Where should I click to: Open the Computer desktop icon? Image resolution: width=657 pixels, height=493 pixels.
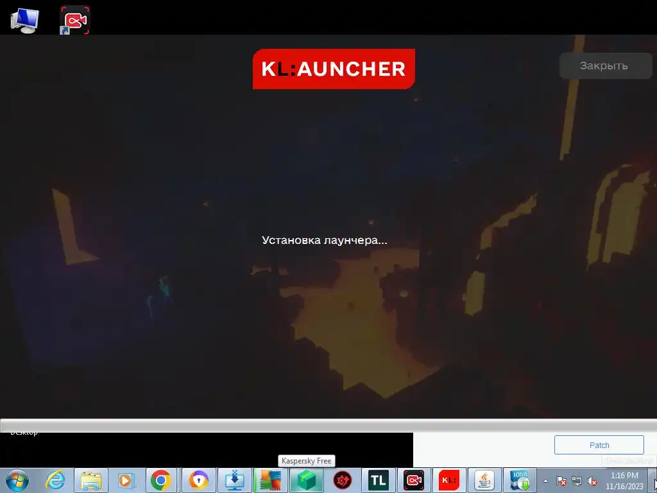click(25, 20)
